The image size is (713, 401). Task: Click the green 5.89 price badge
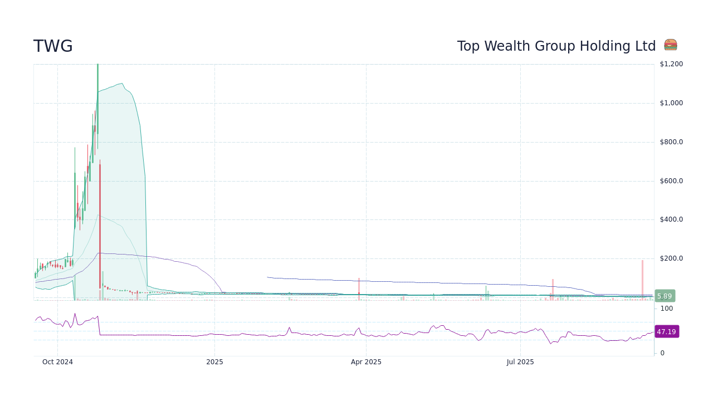(x=665, y=296)
